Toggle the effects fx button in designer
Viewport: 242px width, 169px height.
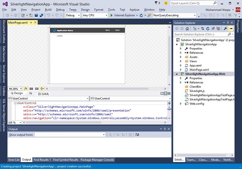(26, 88)
